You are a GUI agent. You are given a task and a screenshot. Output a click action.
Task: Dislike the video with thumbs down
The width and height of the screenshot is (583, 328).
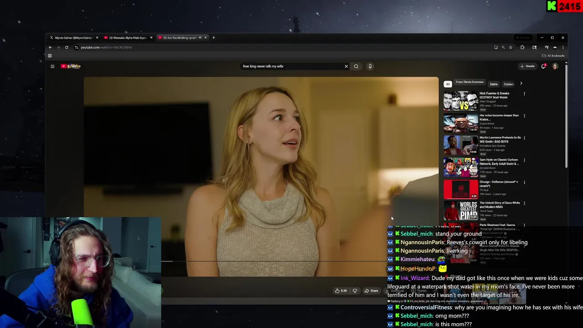click(x=355, y=291)
